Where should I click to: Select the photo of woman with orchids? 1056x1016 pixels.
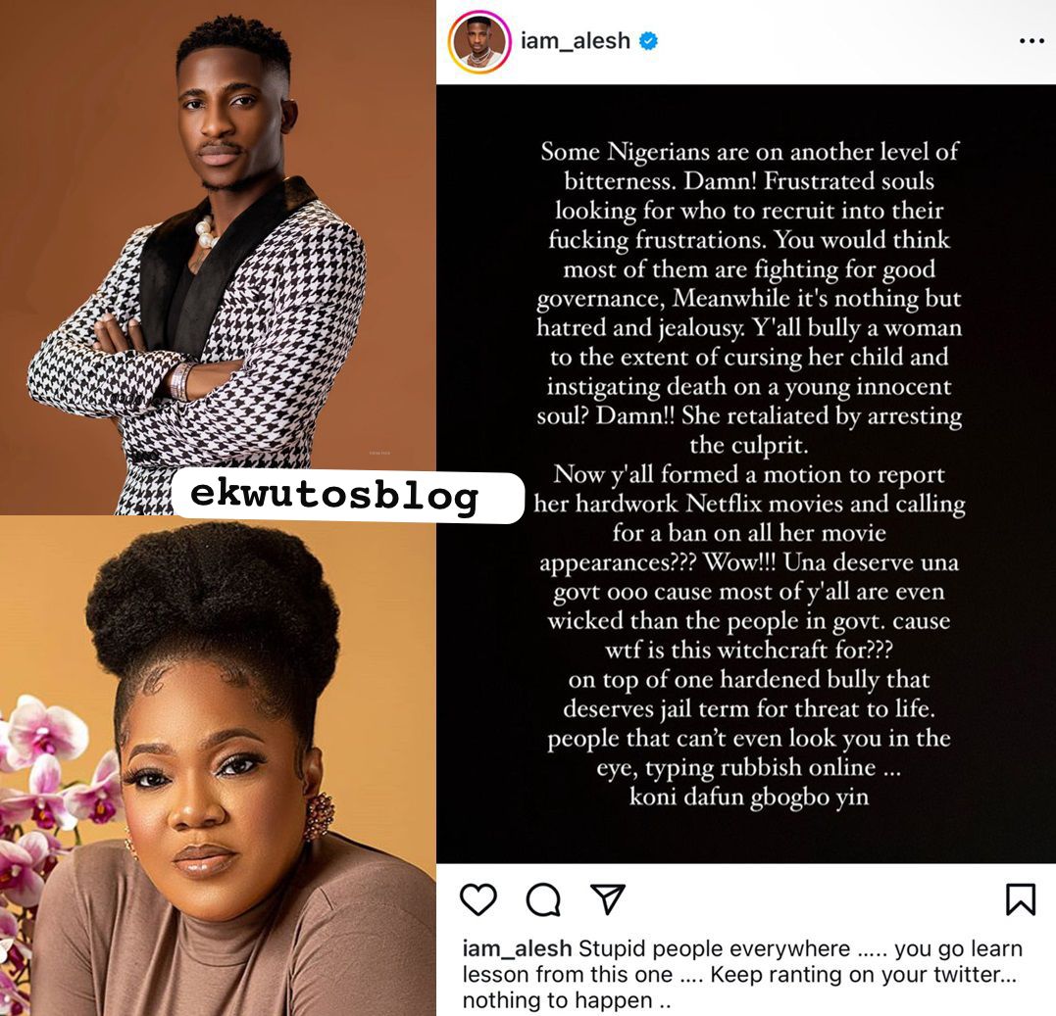pyautogui.click(x=218, y=766)
